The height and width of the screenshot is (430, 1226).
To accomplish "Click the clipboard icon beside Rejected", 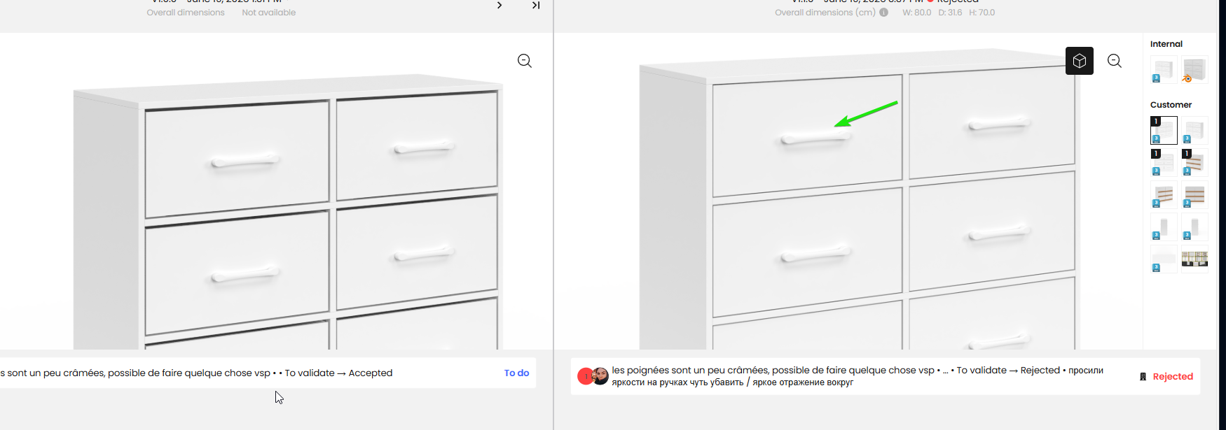I will 1143,377.
